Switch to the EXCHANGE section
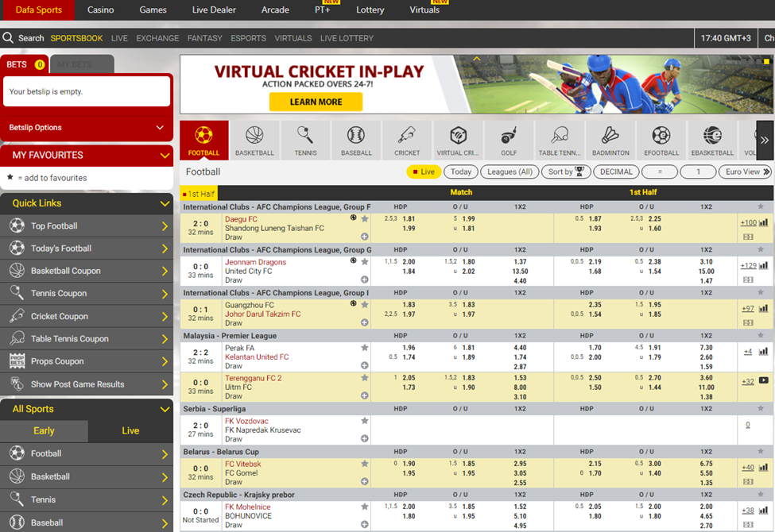The image size is (775, 532). point(157,38)
